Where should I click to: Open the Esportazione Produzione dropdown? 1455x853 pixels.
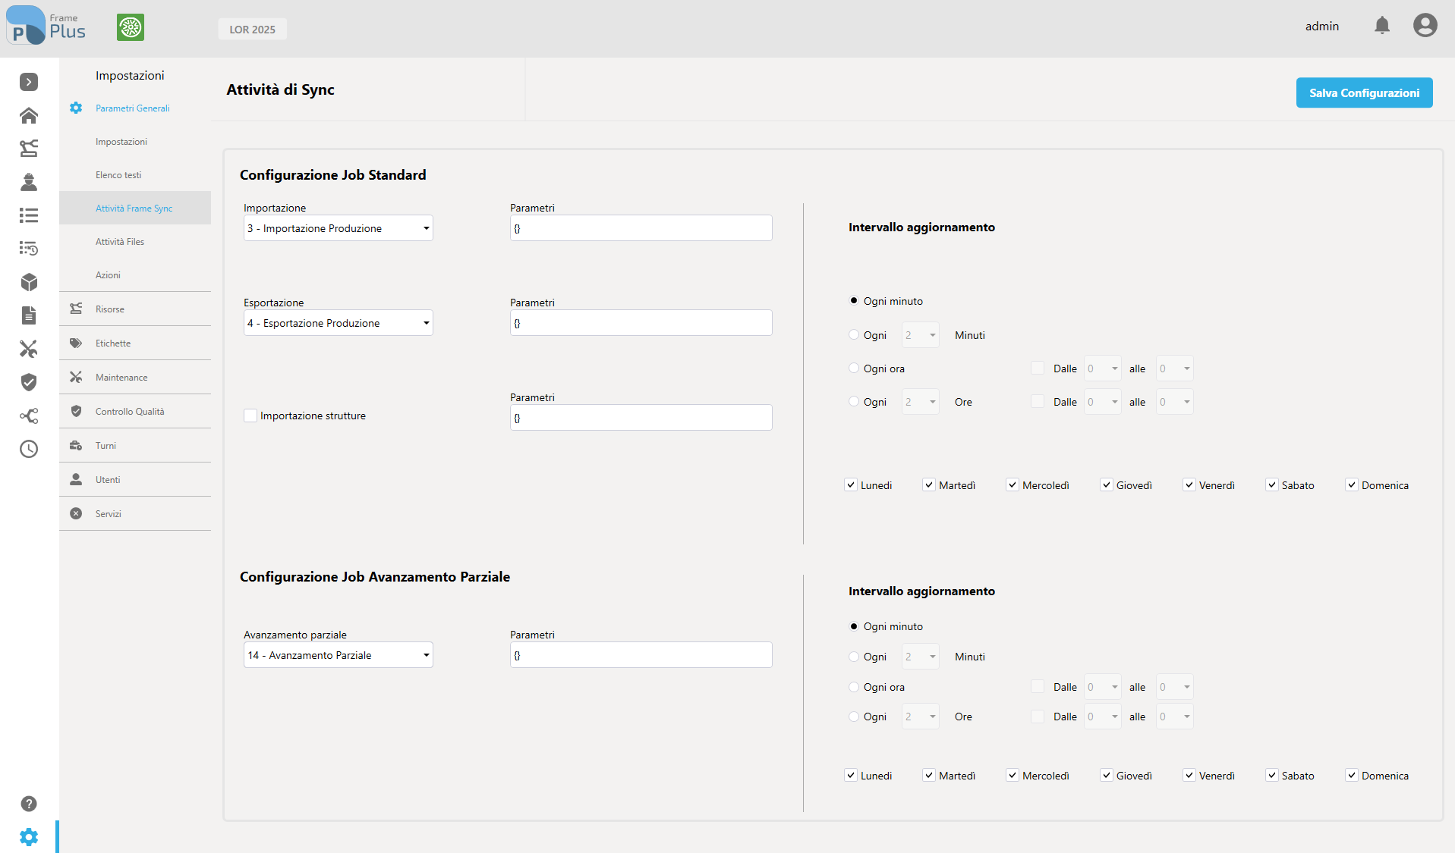coord(339,323)
